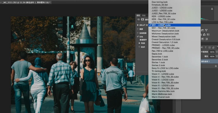Filter layers by adjustment layers icon
The height and width of the screenshot is (113, 218).
tap(202, 47)
